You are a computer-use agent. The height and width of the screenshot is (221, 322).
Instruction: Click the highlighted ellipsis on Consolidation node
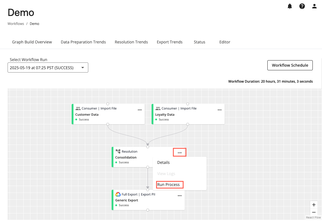179,152
